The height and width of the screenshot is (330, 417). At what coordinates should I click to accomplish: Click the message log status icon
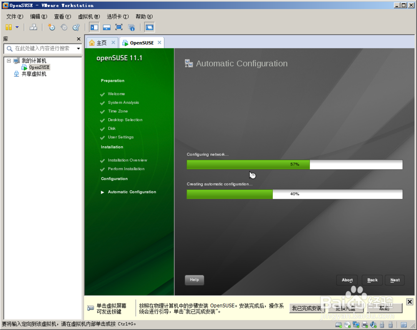tap(404, 325)
